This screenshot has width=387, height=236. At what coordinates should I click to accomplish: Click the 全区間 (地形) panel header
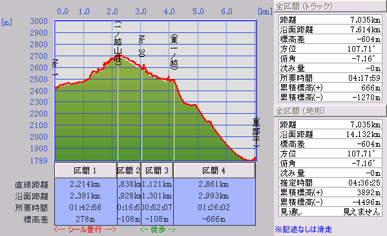(x=330, y=111)
